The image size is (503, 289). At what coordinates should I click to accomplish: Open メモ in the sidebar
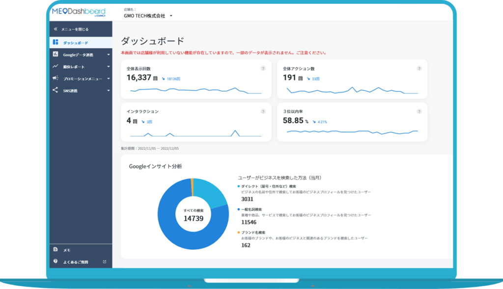tap(81, 250)
